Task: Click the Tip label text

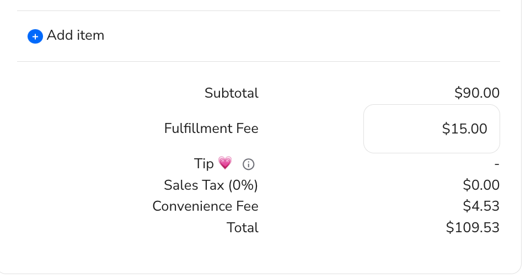Action: click(x=204, y=164)
